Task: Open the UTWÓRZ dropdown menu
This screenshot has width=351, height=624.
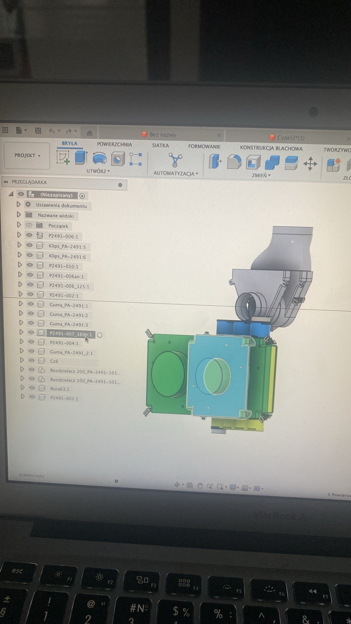Action: [x=98, y=171]
